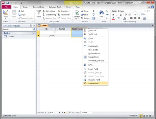This screenshot has height=119, width=156.
Task: Open the Advanced filter dropdown
Action: tap(64, 15)
